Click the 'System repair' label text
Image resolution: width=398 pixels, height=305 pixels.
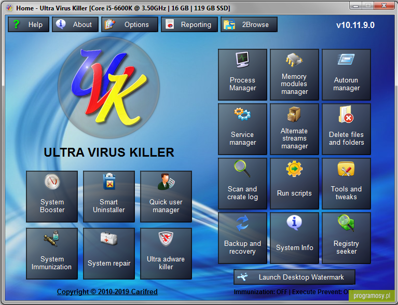(109, 264)
